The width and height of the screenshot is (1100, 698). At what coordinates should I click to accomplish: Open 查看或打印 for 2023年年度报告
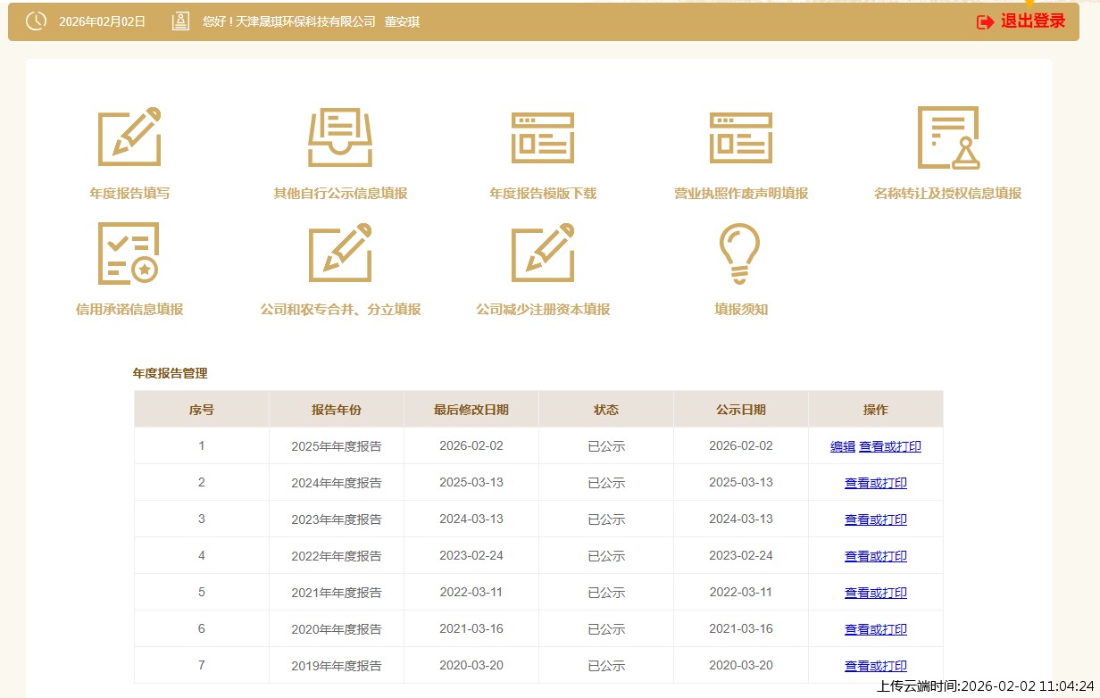pos(875,519)
